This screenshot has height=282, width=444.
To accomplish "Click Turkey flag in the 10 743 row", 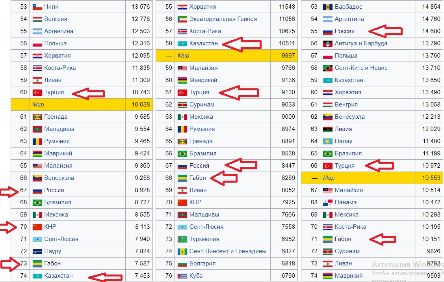I will click(37, 92).
